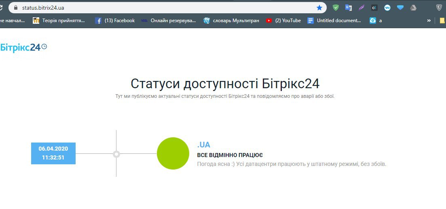Screen dimensions: 446x209
Task: Open the 'ct' extension icon
Action: pyautogui.click(x=374, y=8)
